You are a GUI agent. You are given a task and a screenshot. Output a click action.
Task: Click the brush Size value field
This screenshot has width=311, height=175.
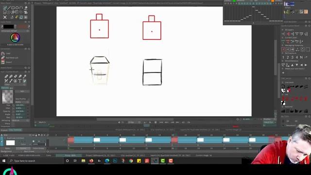coord(20,105)
